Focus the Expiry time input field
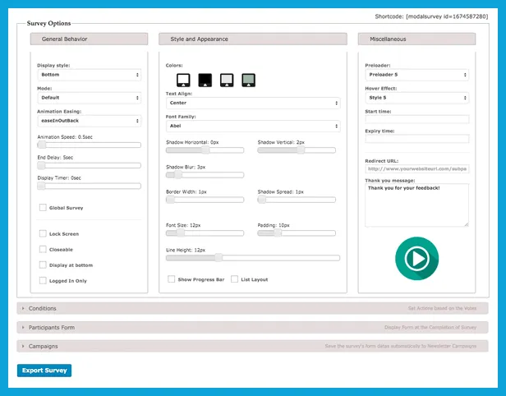The height and width of the screenshot is (396, 506). (417, 139)
